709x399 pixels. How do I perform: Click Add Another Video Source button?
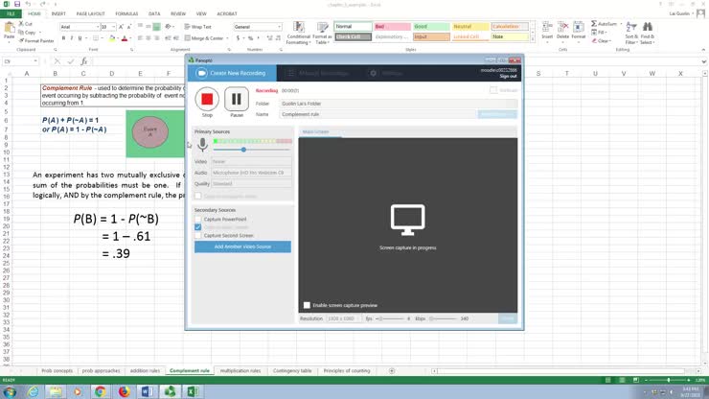point(242,246)
